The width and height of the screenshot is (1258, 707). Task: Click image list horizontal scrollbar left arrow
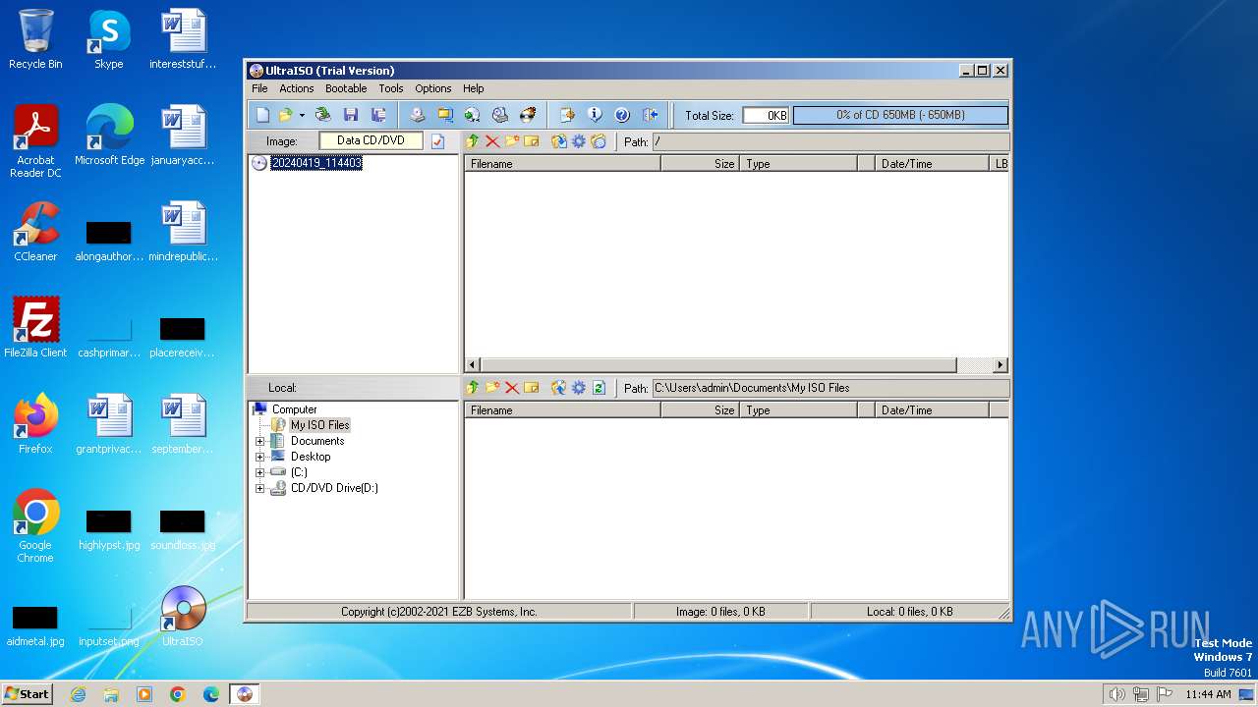[x=473, y=365]
